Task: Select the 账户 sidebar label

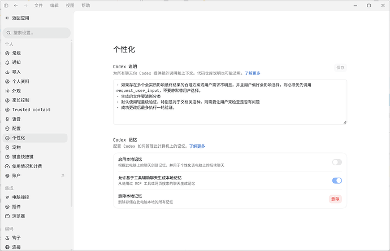Action: point(16,175)
